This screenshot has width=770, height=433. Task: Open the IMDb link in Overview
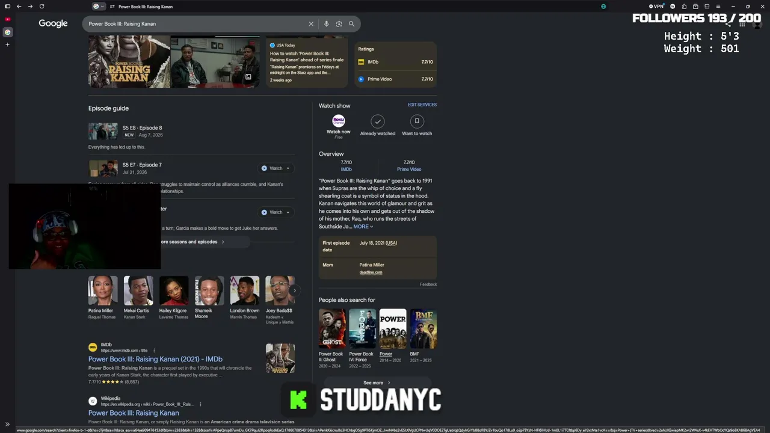tap(346, 169)
